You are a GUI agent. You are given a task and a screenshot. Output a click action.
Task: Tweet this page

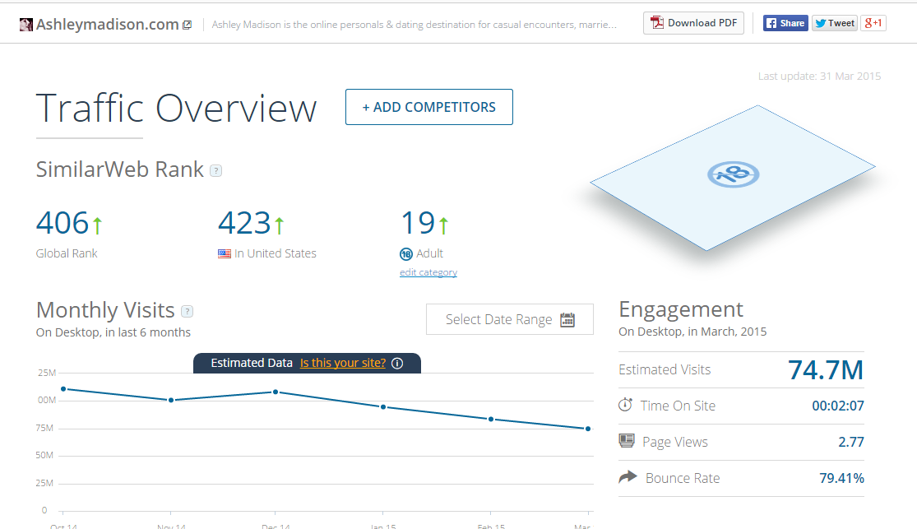pos(835,23)
